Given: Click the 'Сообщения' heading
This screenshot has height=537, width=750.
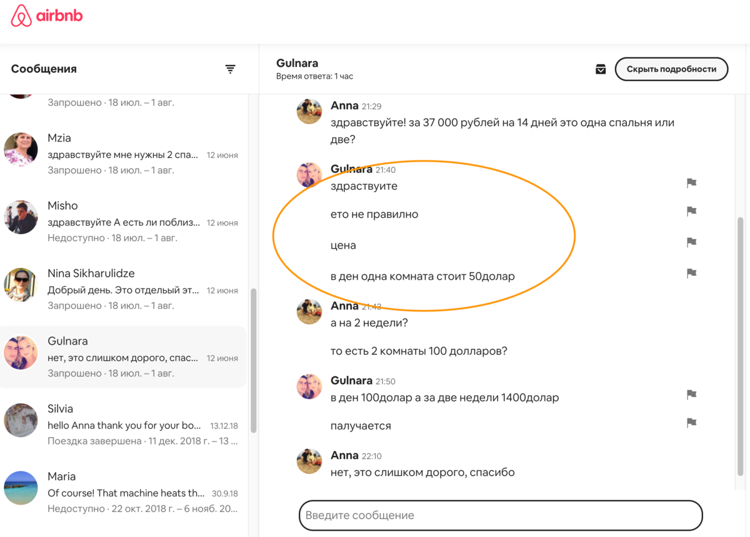Looking at the screenshot, I should click(44, 69).
